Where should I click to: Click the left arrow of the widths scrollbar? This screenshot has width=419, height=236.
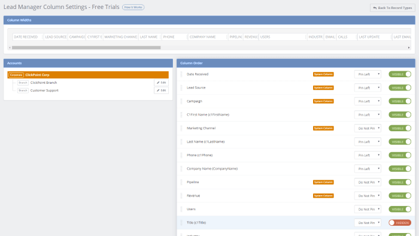point(10,47)
